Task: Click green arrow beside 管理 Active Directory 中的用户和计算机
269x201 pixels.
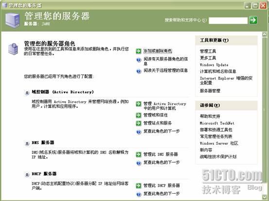Action: click(x=139, y=104)
